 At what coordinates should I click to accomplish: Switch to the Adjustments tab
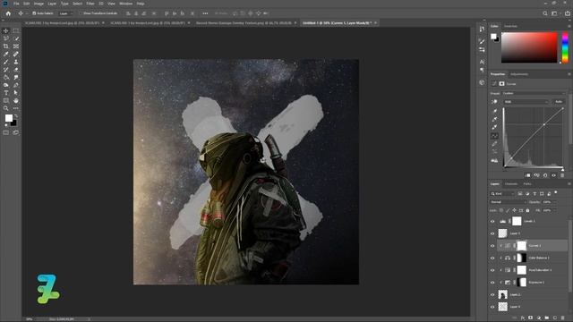(519, 74)
